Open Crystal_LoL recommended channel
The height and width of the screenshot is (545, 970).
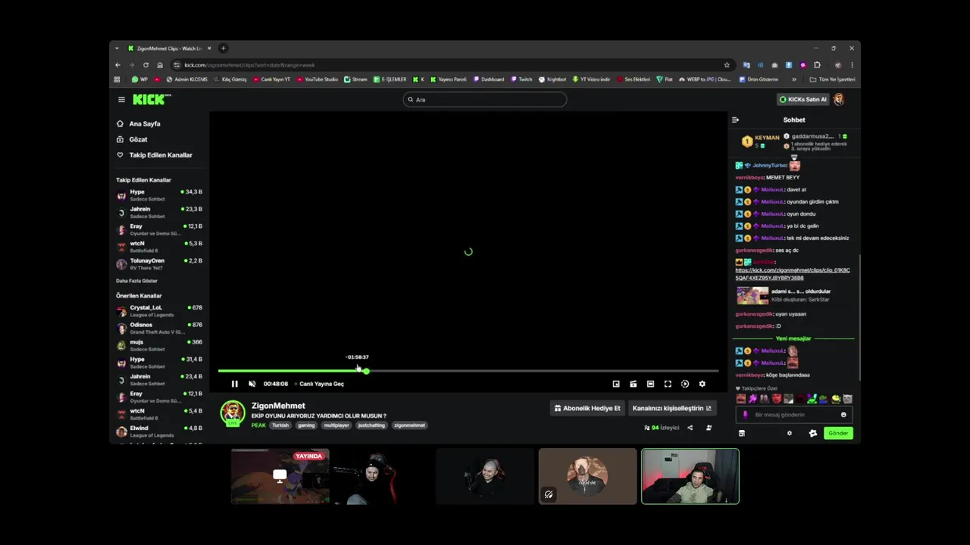(x=159, y=311)
